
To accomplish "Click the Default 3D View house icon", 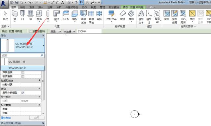I will (69, 2).
